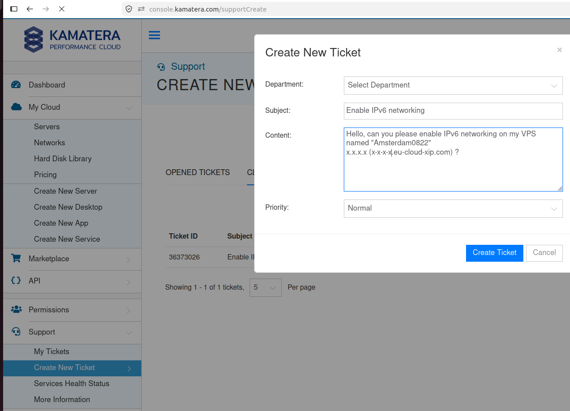The image size is (570, 411).
Task: Open Services Health Status
Action: [72, 383]
